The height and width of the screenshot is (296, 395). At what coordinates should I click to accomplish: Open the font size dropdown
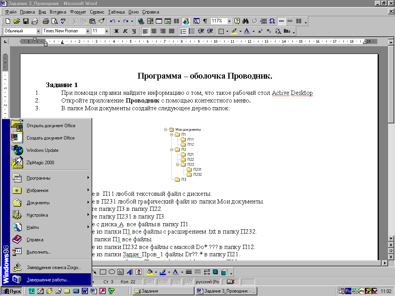click(x=107, y=31)
